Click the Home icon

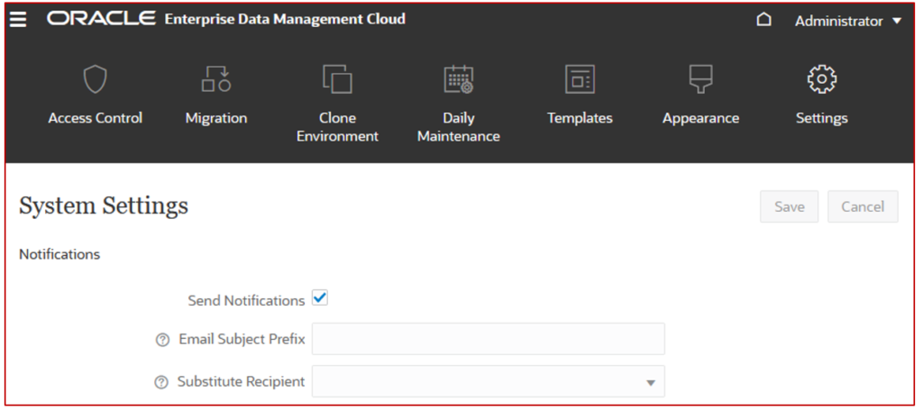pyautogui.click(x=763, y=20)
